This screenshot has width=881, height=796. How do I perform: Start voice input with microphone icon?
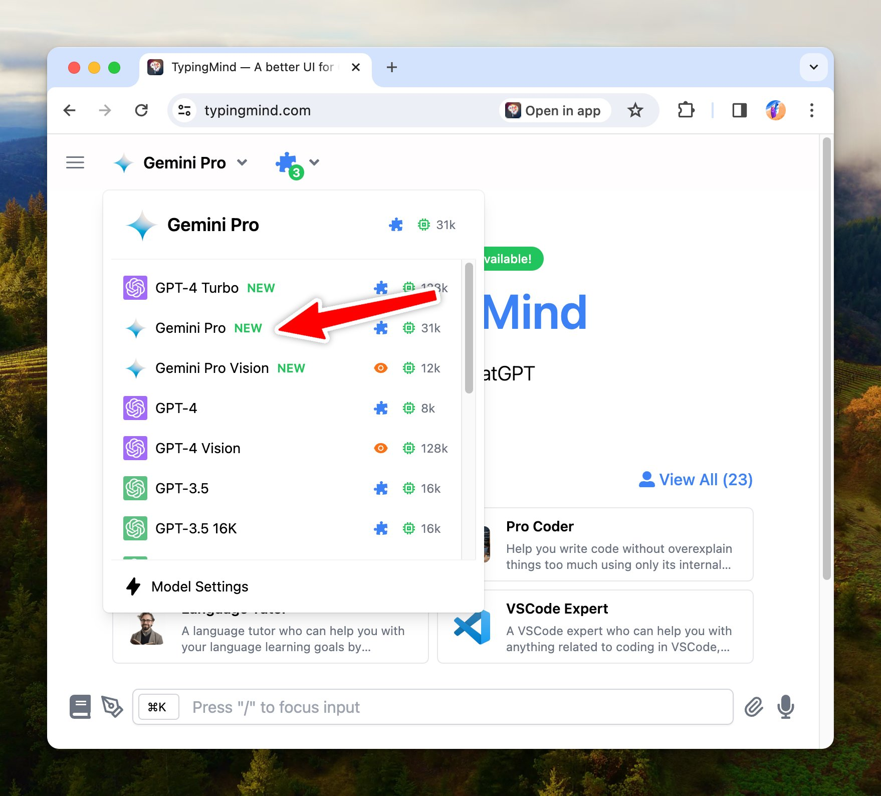tap(786, 707)
